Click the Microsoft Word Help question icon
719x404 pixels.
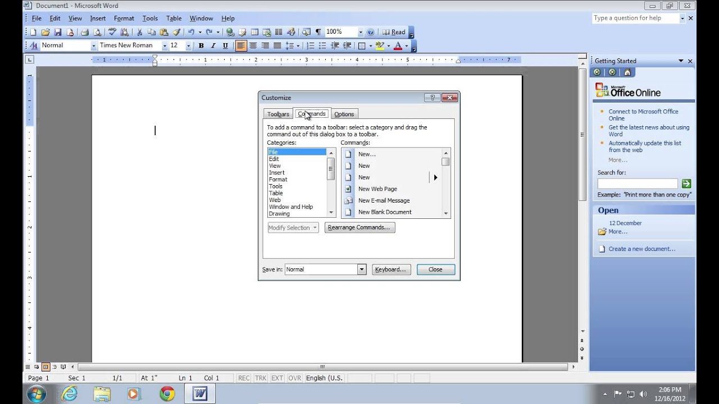click(370, 33)
